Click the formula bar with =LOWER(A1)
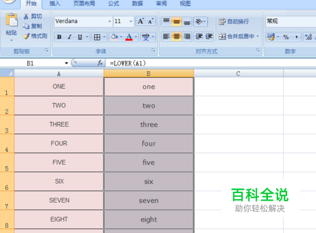 coord(210,63)
